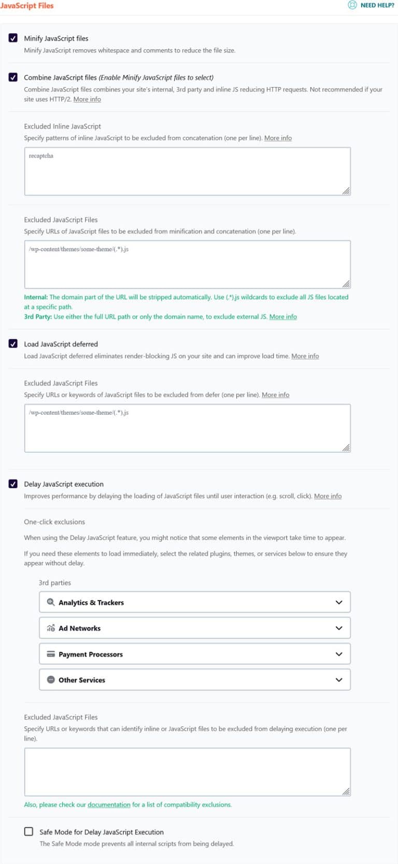The width and height of the screenshot is (398, 864).
Task: Expand the Other Services section
Action: click(x=339, y=680)
